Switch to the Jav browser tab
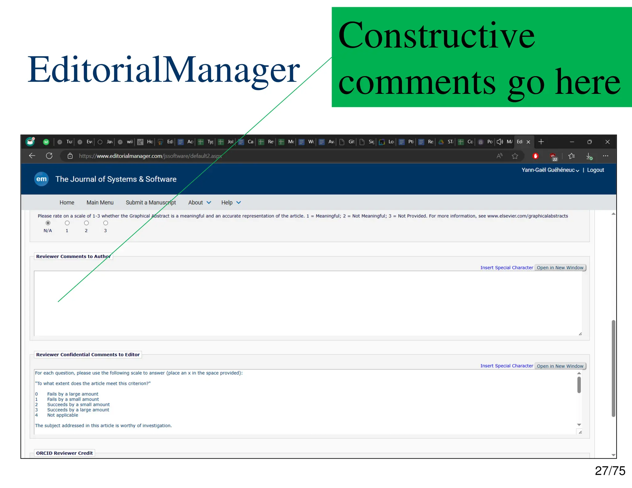632x488 pixels. click(x=105, y=142)
